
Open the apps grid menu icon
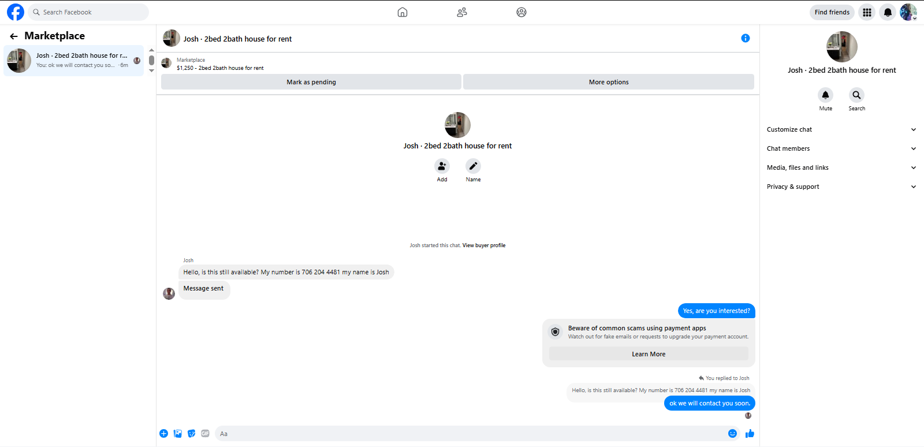(x=867, y=12)
